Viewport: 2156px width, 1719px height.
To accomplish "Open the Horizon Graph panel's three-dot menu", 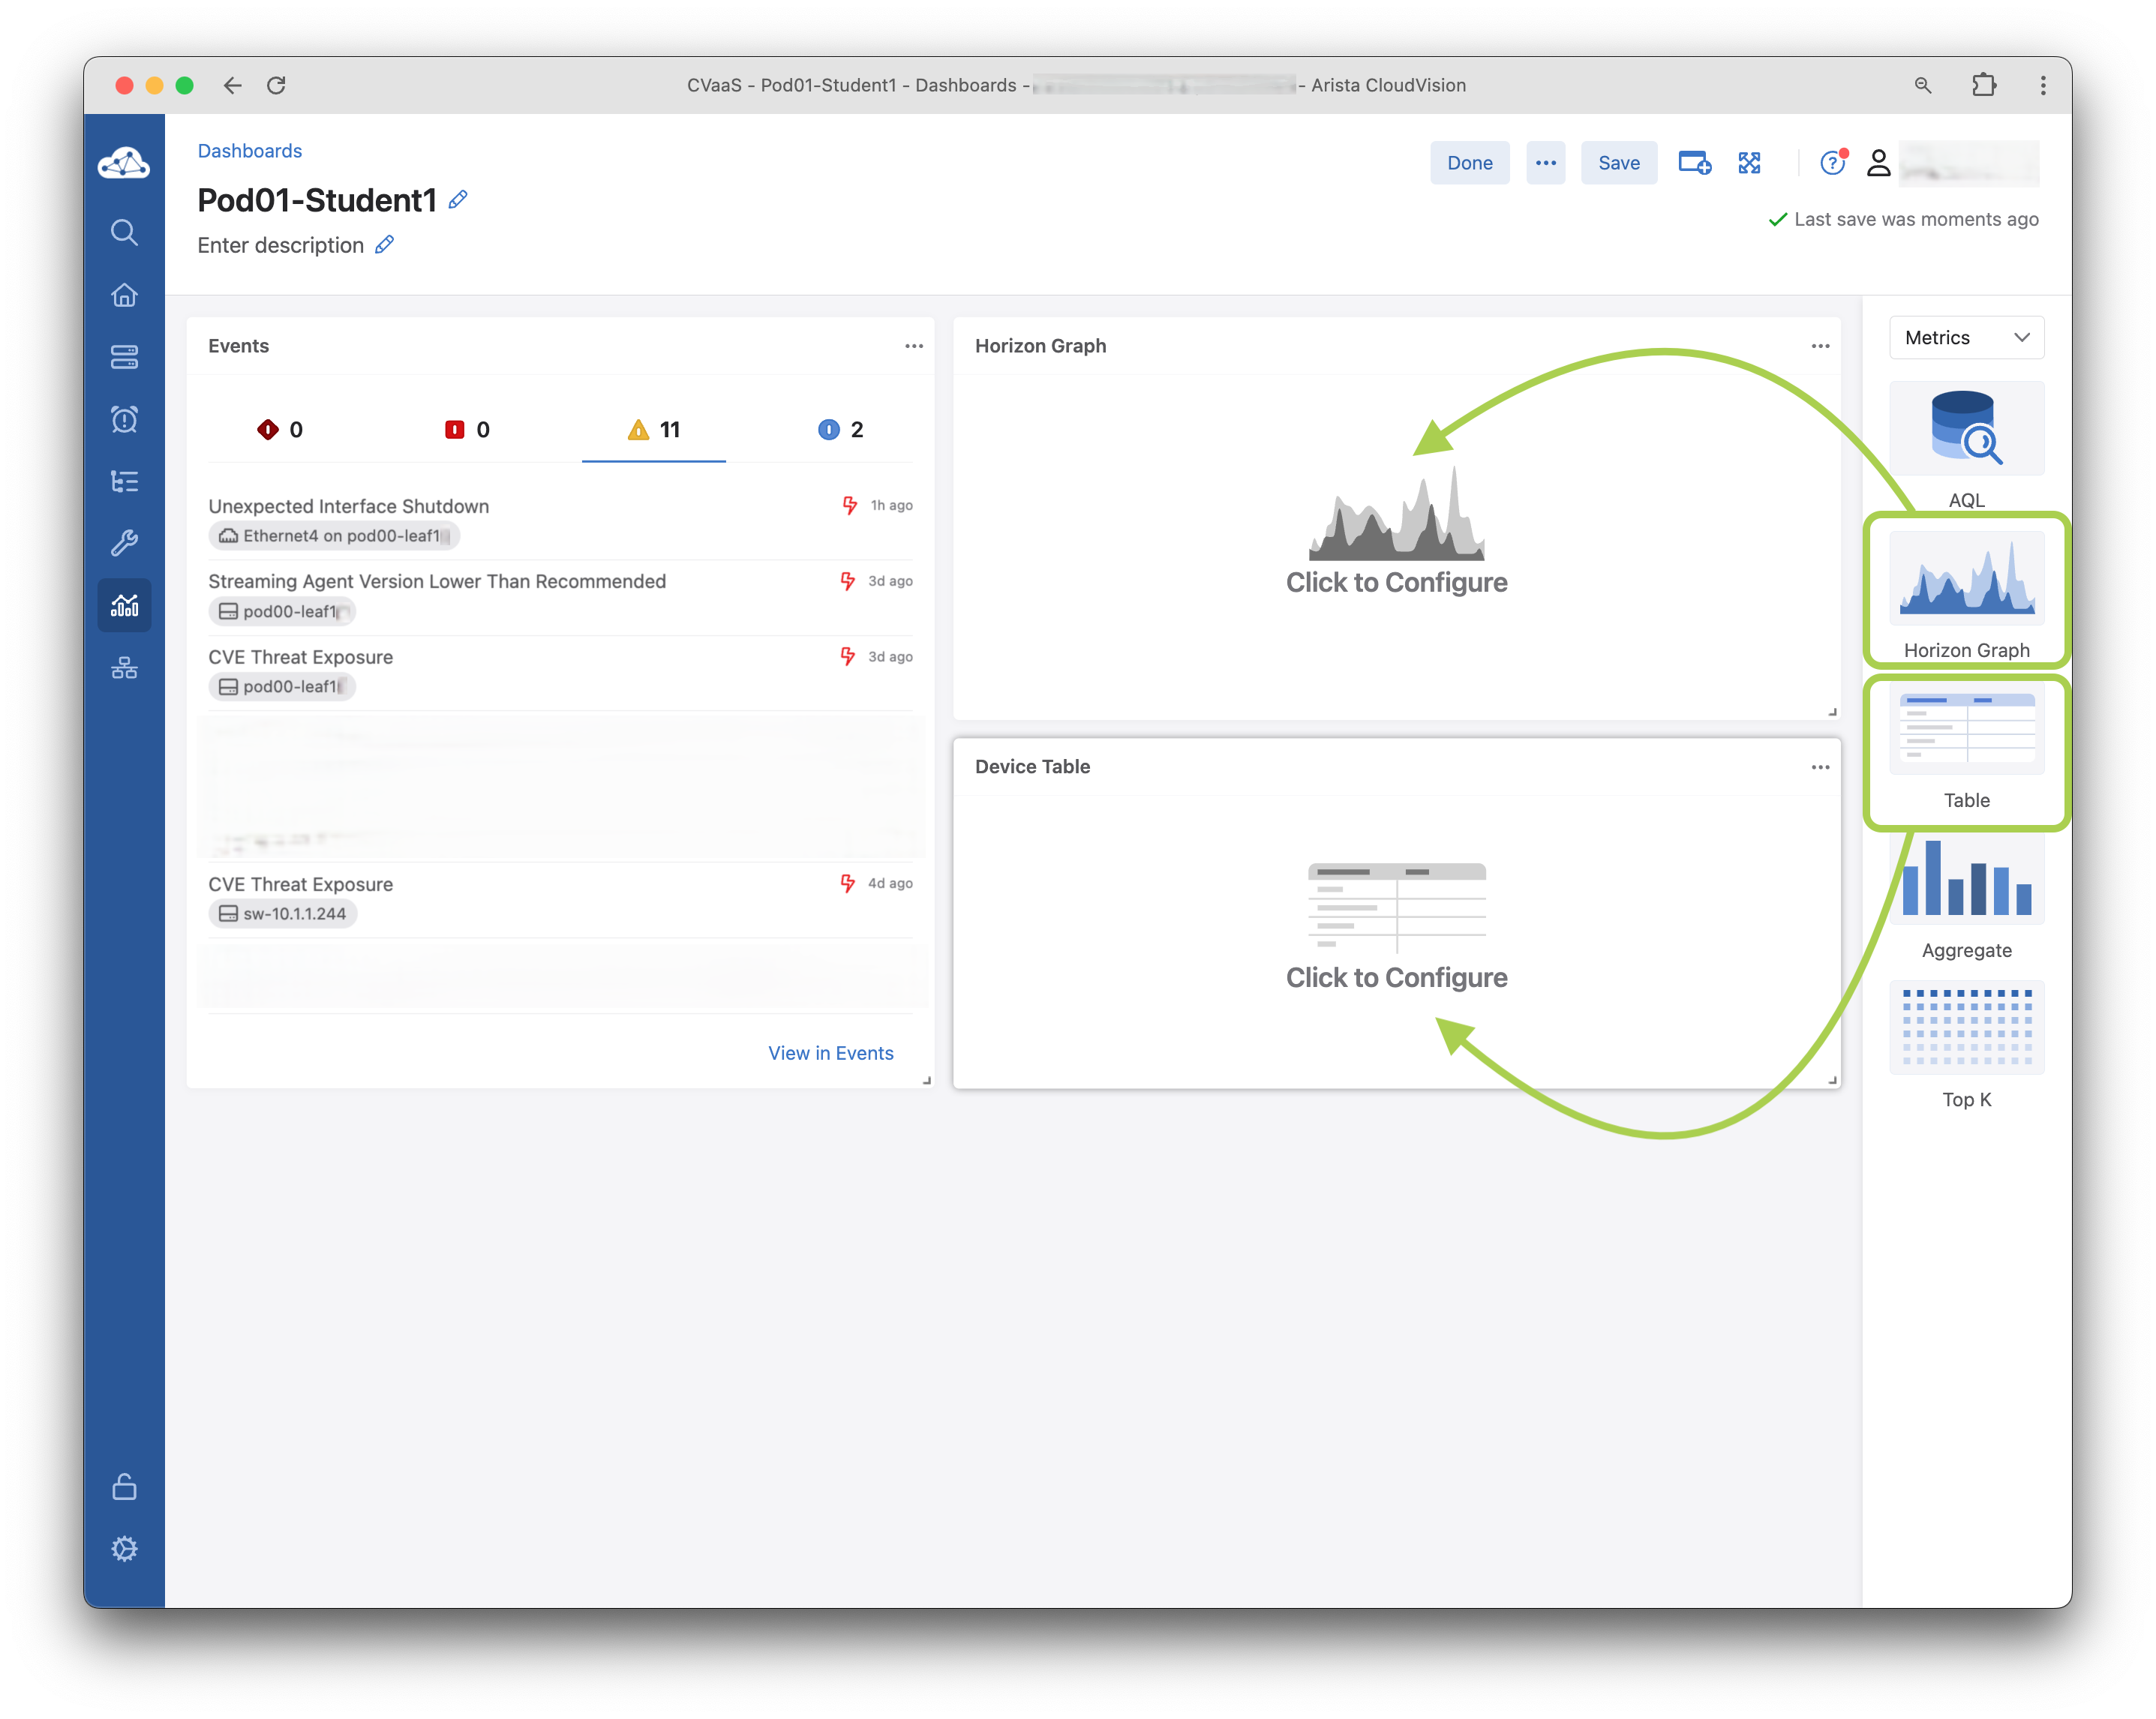I will pos(1819,346).
